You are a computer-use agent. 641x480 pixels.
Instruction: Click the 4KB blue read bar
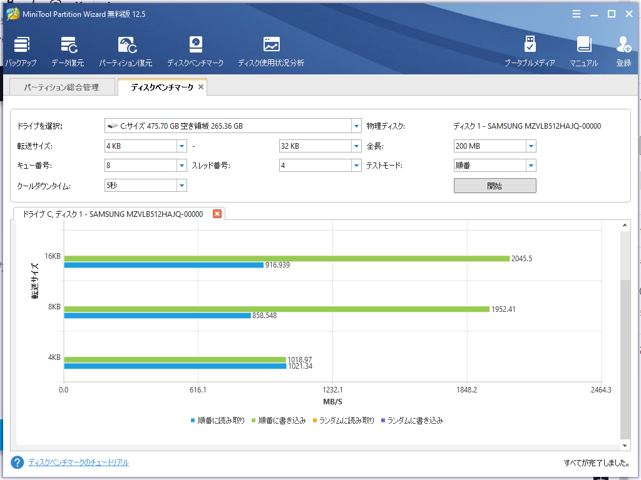point(175,366)
